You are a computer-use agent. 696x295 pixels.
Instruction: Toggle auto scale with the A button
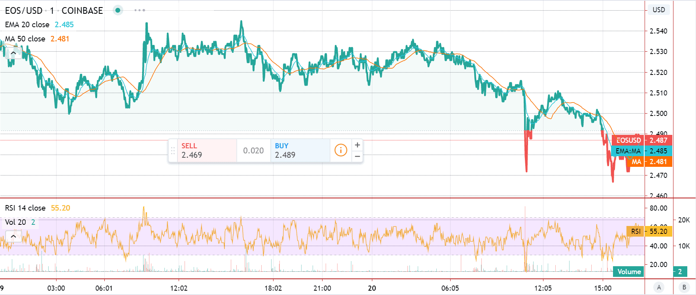[659, 288]
